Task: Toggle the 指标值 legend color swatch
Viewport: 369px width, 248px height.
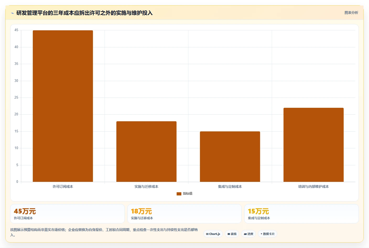Action: tap(179, 194)
